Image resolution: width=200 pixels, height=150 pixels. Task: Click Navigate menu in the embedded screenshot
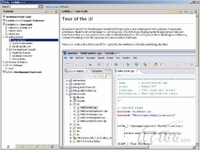click(91, 58)
